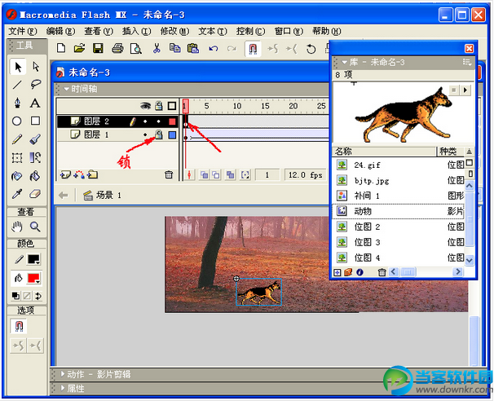
Task: Toggle lock dot of 图层 2
Action: tap(158, 121)
